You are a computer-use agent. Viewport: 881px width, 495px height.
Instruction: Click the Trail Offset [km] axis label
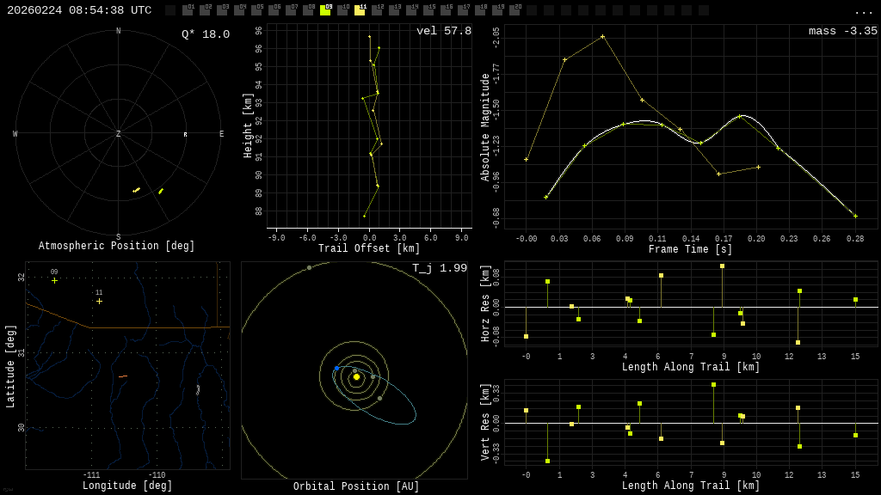[x=369, y=248]
